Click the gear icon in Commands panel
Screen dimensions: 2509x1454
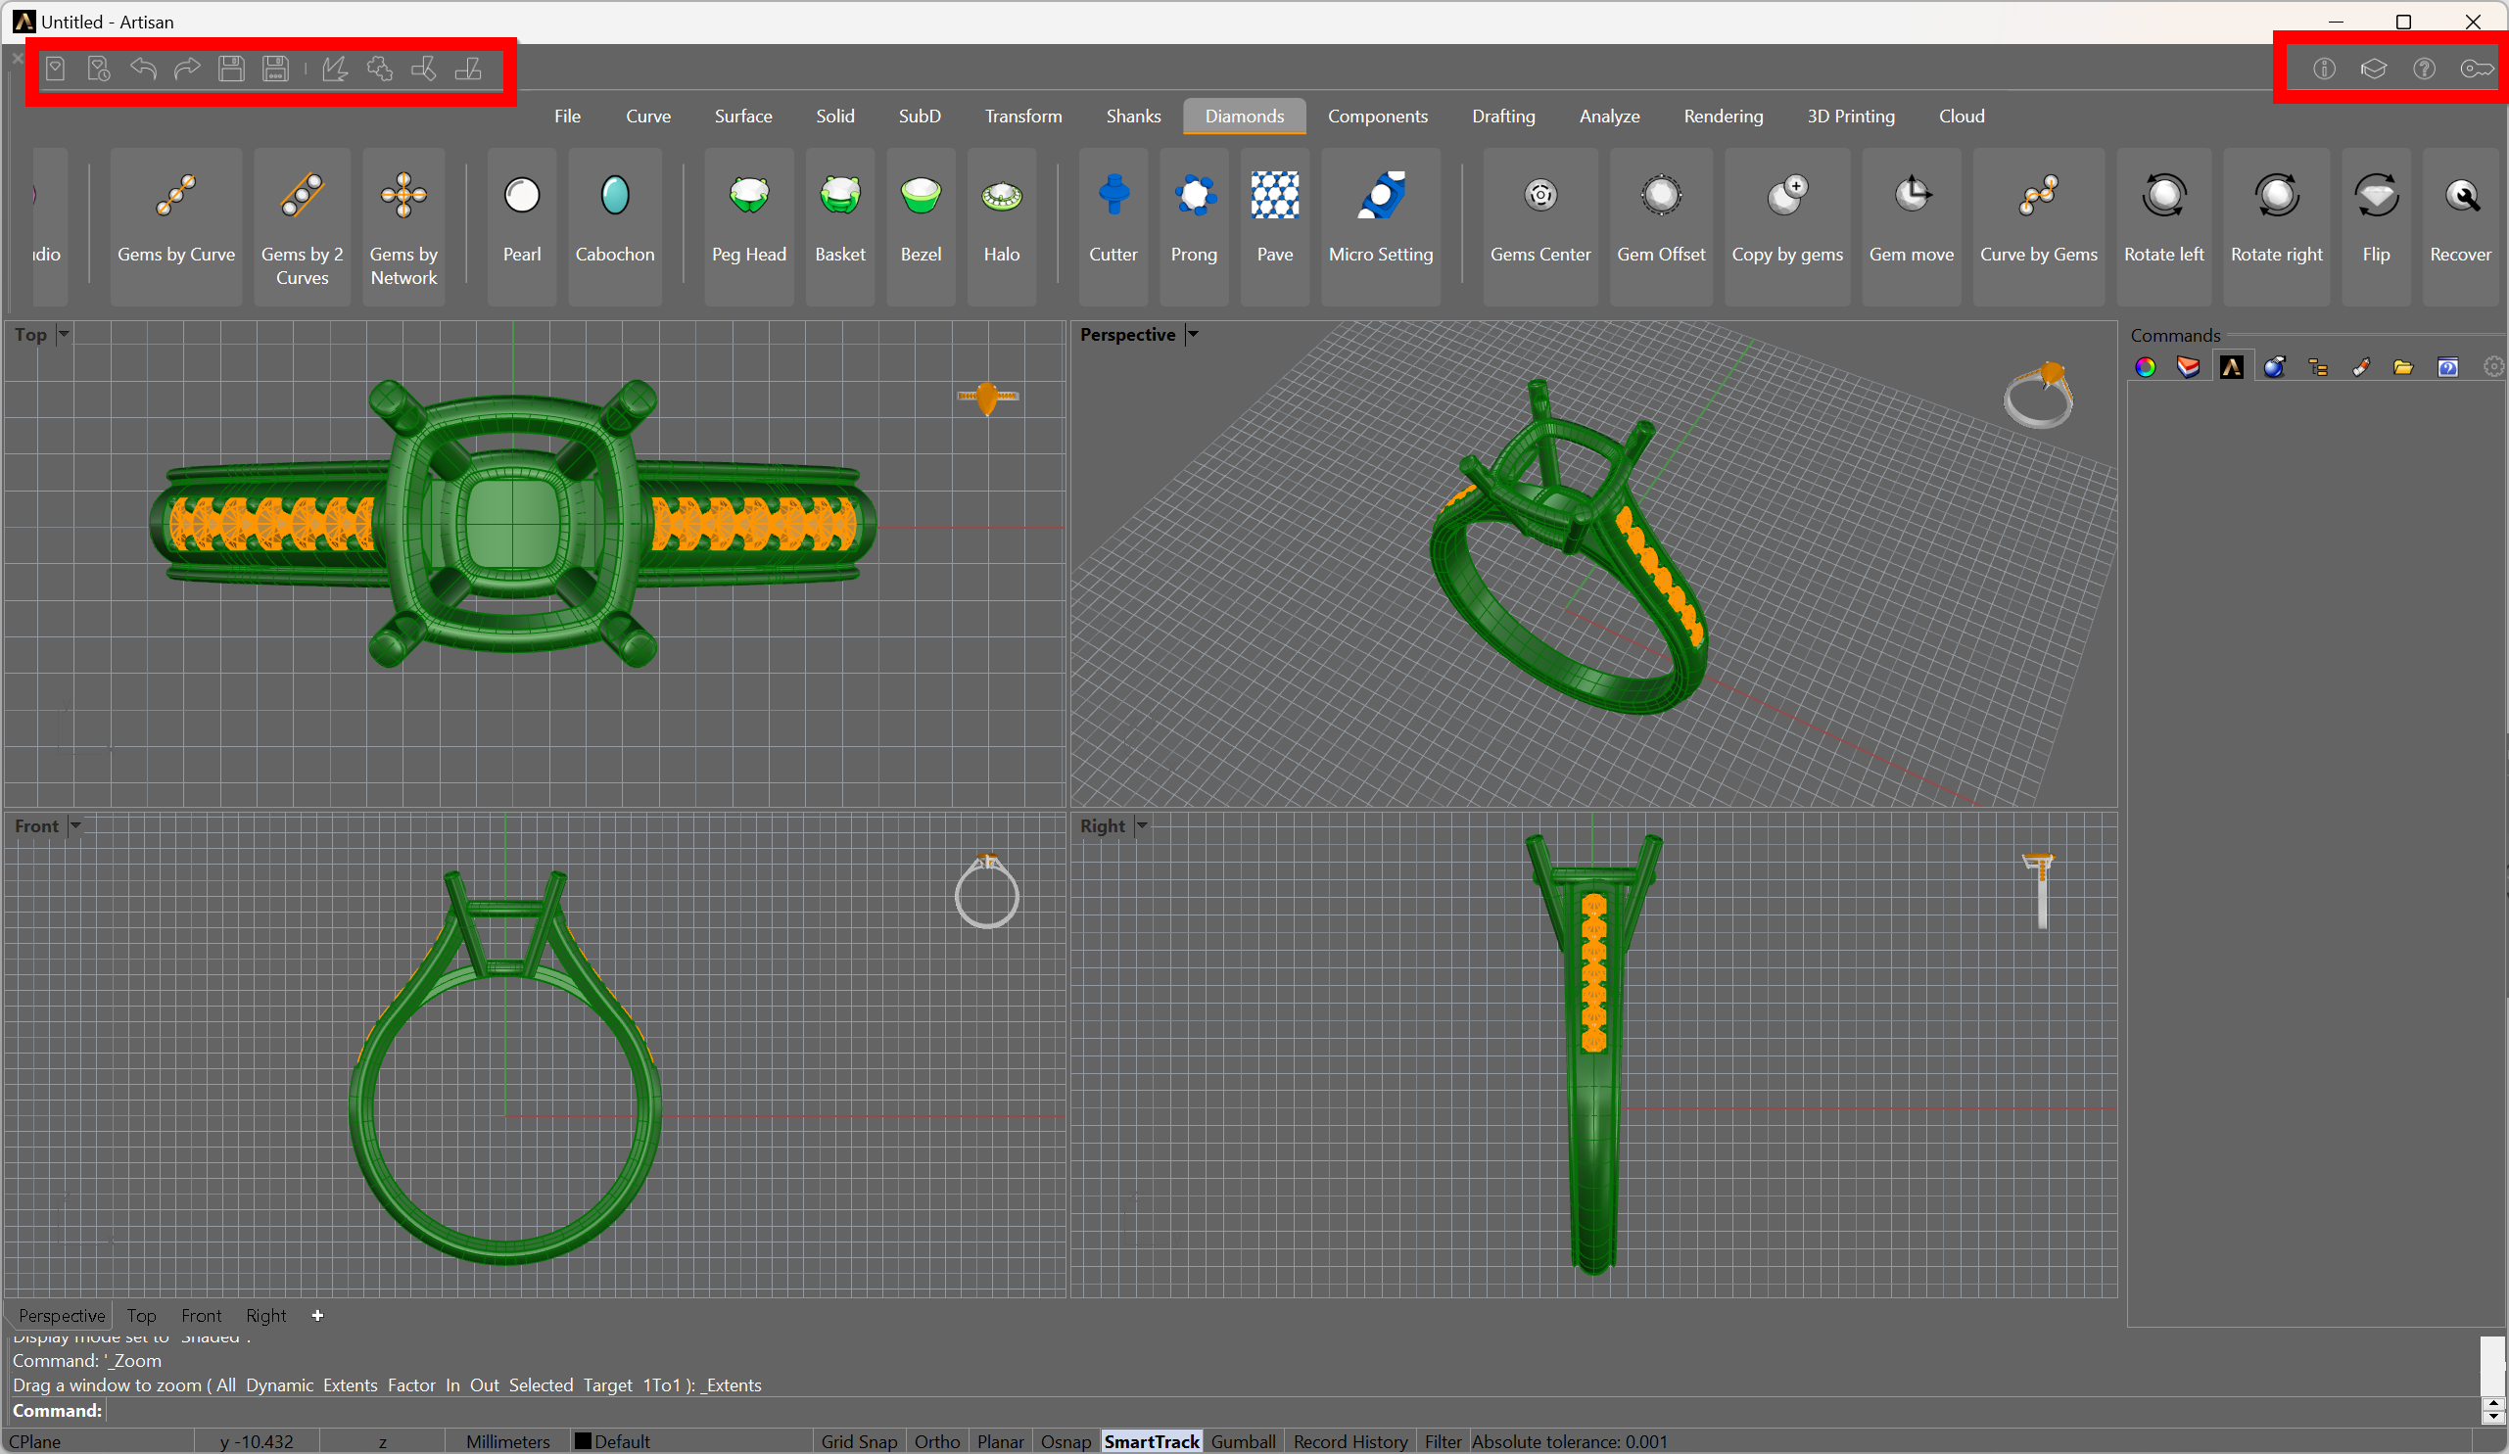[2493, 367]
